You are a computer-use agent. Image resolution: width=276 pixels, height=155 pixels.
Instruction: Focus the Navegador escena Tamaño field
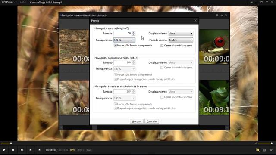click(x=122, y=34)
